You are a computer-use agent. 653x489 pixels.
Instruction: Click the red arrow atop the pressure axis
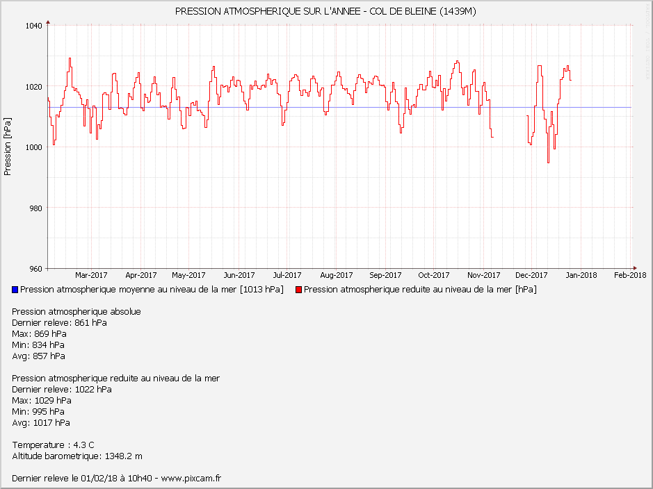[47, 24]
